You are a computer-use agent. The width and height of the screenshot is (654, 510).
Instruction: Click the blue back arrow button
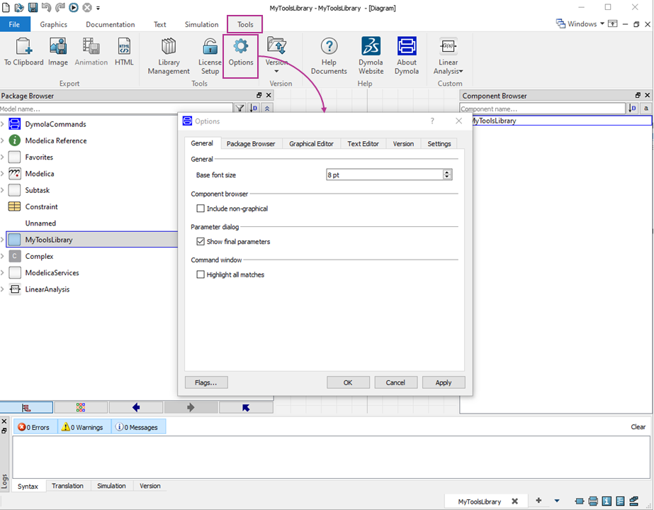[136, 407]
